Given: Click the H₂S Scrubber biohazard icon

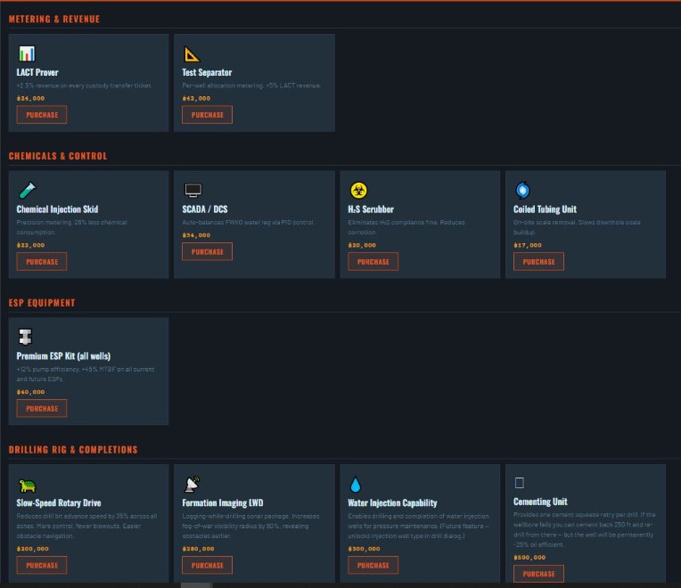Looking at the screenshot, I should tap(358, 190).
